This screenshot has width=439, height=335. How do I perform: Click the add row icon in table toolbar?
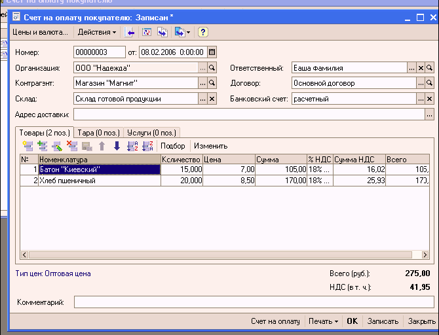pos(26,146)
